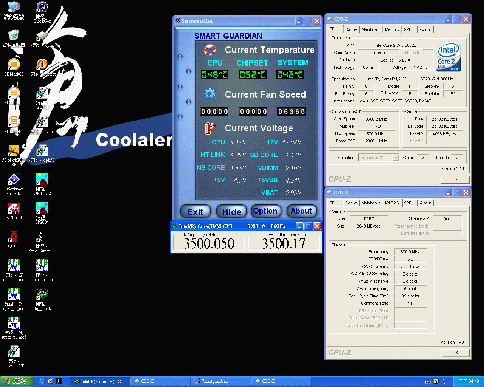Screen dimensions: 484x387
Task: Switch to Cache tab in lower CPU-Z
Action: tap(351, 203)
